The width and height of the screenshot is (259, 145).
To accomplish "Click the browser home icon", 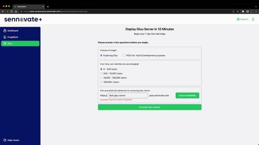I will (16, 11).
